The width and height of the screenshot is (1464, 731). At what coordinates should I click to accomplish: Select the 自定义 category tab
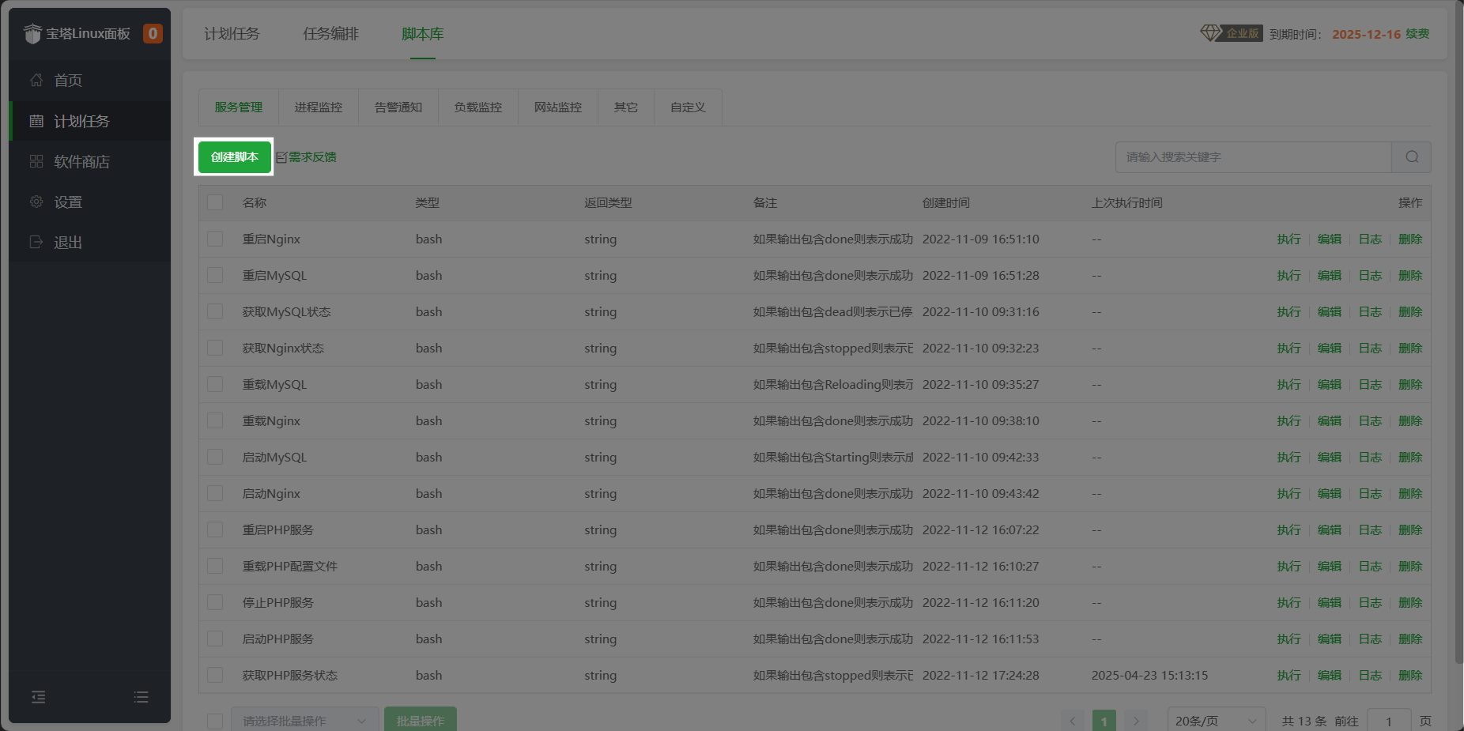(688, 107)
